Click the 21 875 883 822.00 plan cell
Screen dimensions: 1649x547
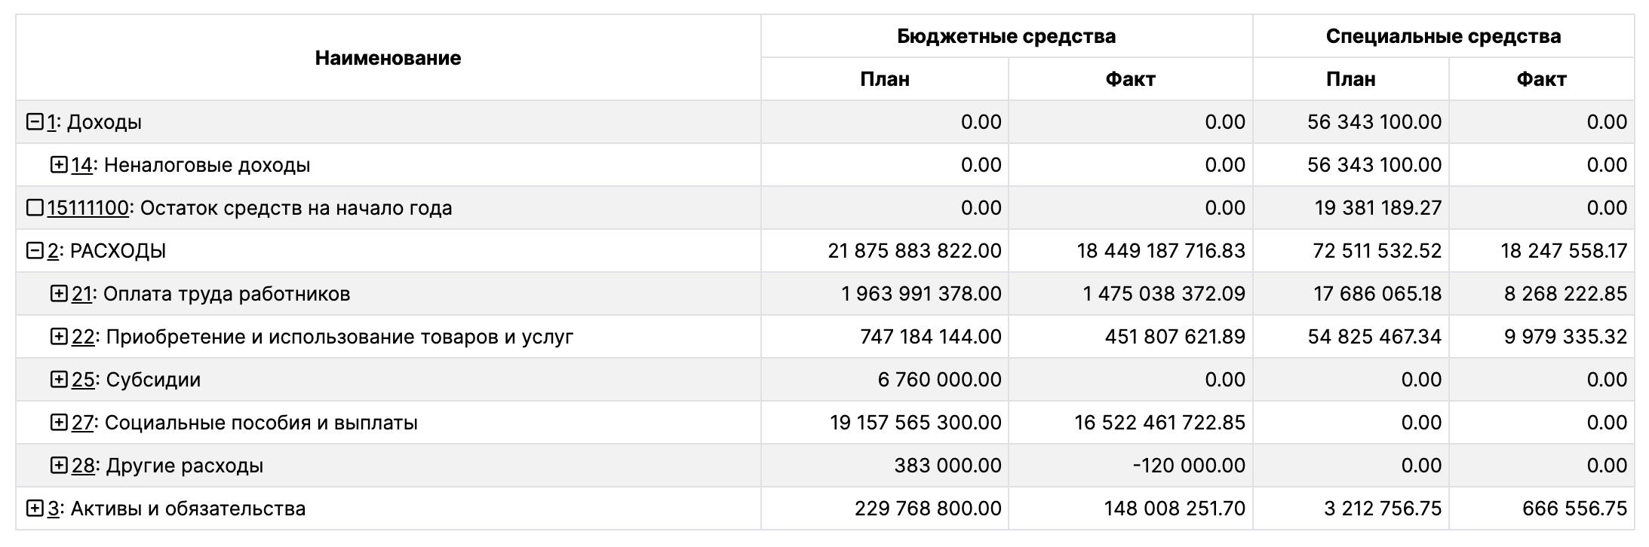[x=914, y=251]
